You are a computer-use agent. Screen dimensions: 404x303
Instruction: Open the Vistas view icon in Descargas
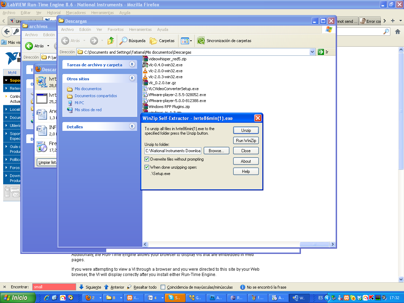(x=185, y=41)
